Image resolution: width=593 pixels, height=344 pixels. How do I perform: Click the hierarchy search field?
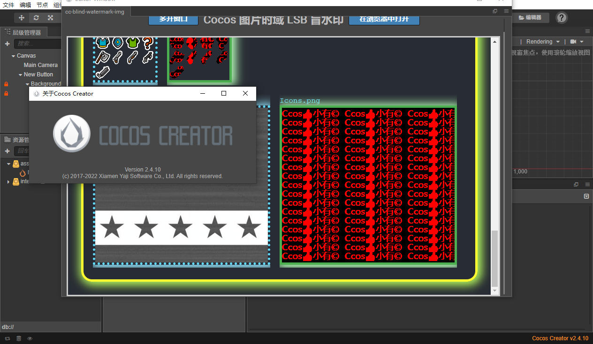(38, 44)
